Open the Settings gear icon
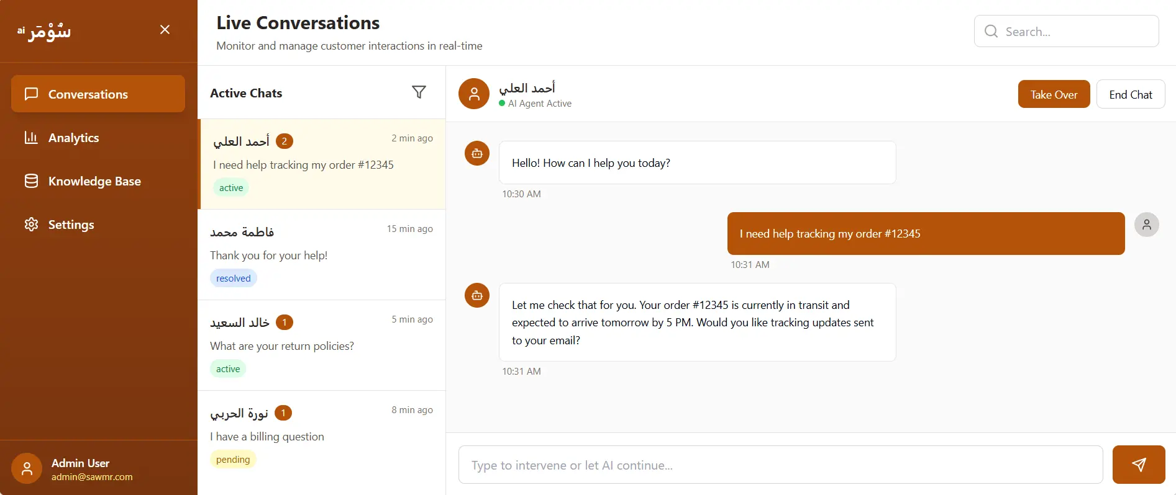Viewport: 1176px width, 495px height. 32,224
